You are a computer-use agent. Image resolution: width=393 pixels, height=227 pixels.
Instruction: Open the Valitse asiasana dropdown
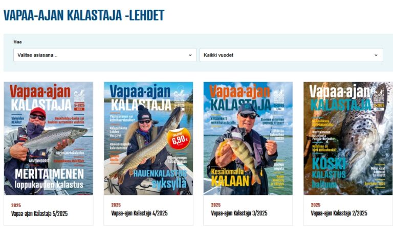pyautogui.click(x=105, y=55)
